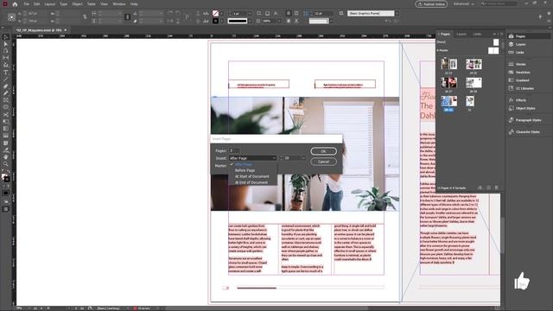
Task: Click the Adobe Stock search field
Action: (x=499, y=3)
